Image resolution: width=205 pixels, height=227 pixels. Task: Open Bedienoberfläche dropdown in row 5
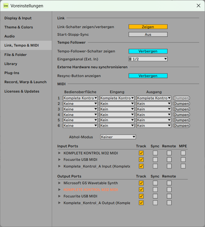(x=80, y=120)
